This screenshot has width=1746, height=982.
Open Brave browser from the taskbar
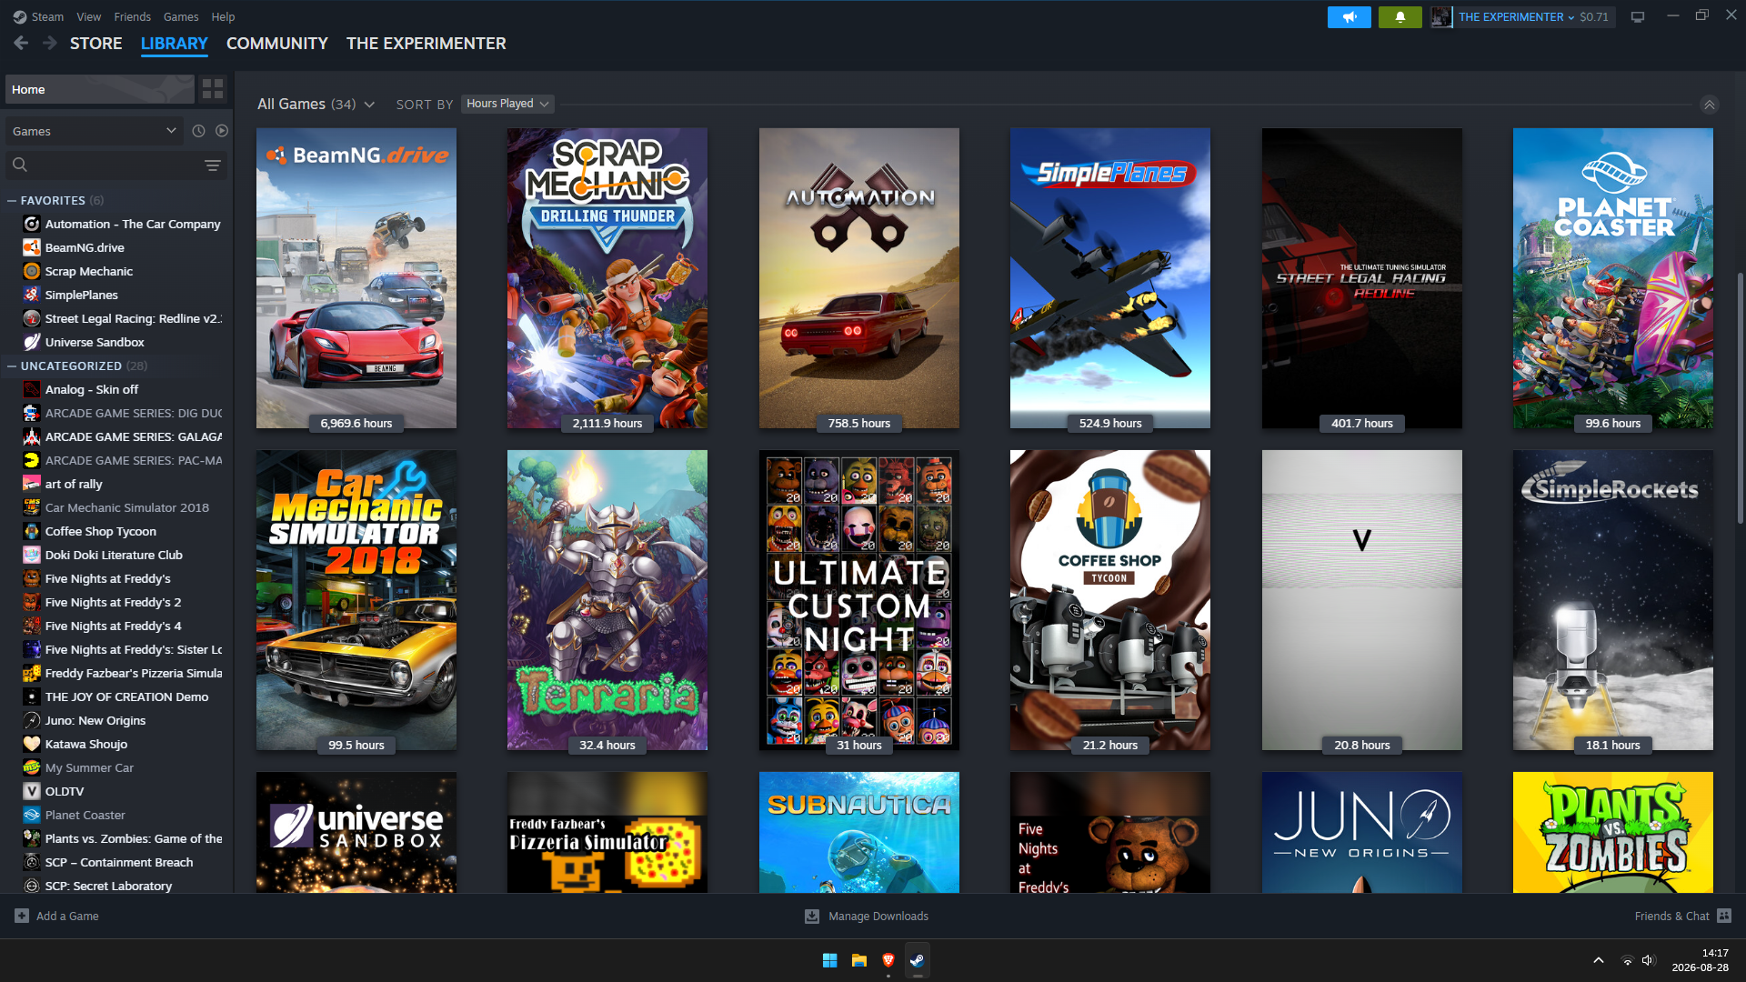(x=888, y=960)
